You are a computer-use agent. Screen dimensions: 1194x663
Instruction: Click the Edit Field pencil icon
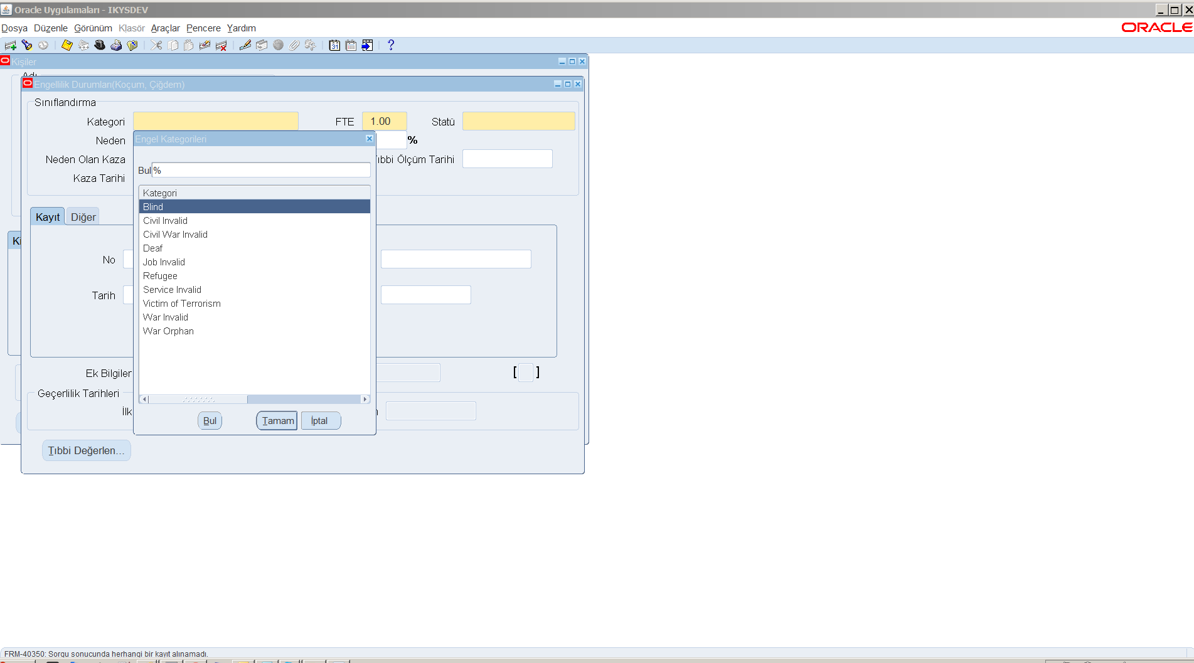click(x=245, y=45)
